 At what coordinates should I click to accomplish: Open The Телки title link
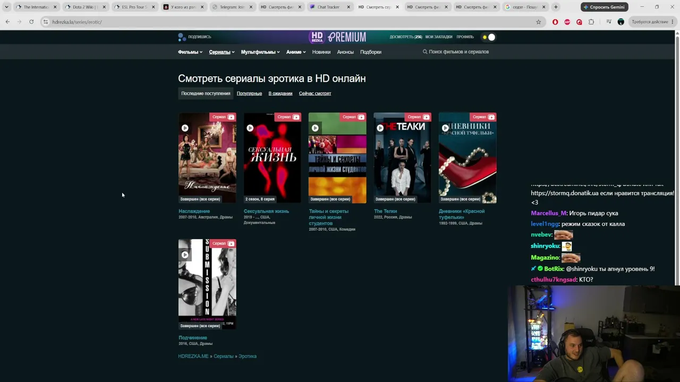385,211
